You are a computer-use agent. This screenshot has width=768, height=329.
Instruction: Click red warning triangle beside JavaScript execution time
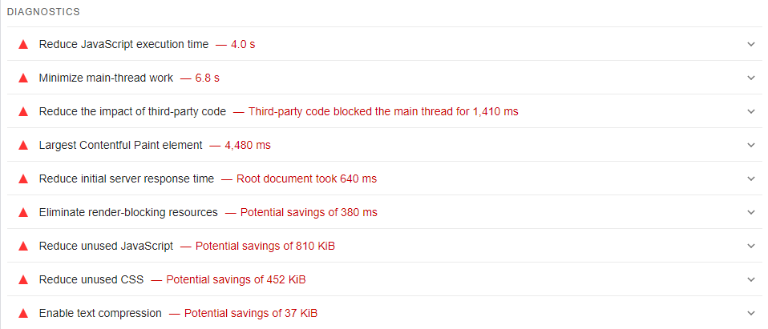(23, 44)
